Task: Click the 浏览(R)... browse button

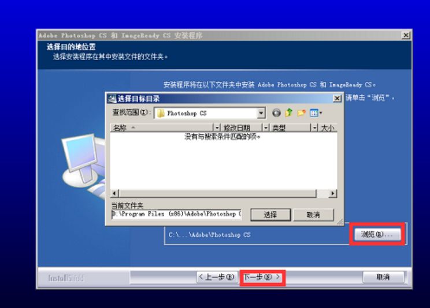Action: pyautogui.click(x=377, y=234)
